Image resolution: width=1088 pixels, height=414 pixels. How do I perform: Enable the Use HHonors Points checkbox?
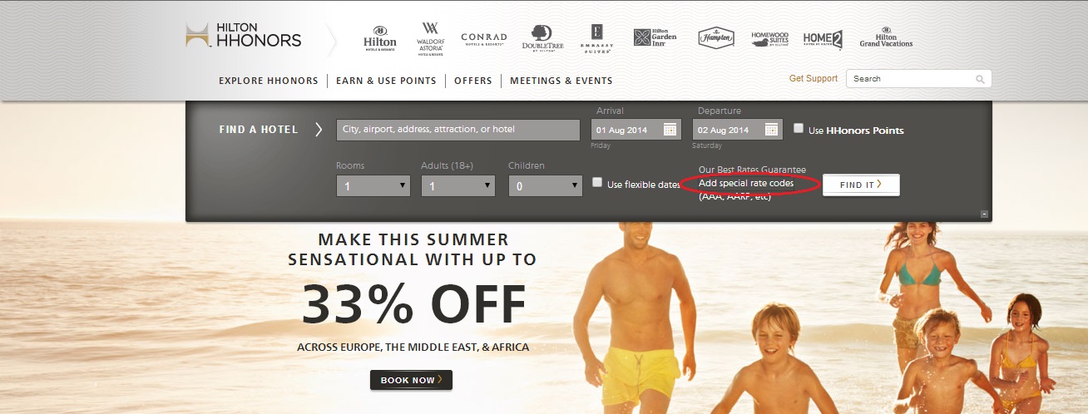(799, 129)
